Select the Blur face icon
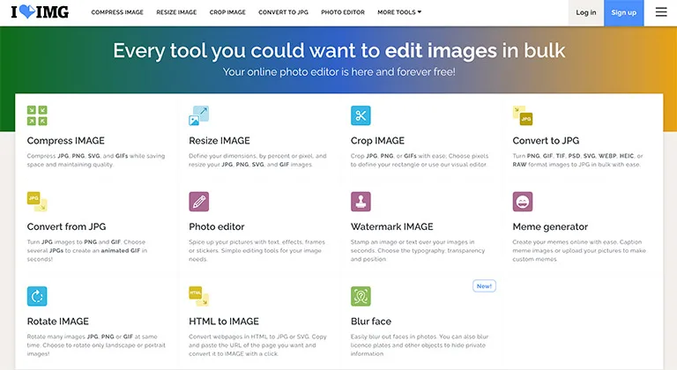 coord(361,296)
